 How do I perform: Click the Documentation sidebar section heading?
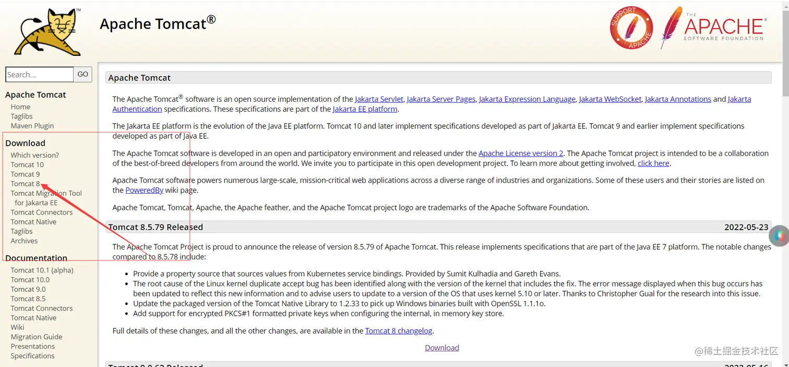pyautogui.click(x=36, y=258)
